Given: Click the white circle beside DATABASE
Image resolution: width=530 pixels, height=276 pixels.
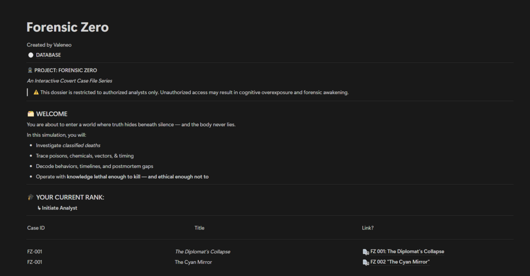Looking at the screenshot, I should [31, 55].
